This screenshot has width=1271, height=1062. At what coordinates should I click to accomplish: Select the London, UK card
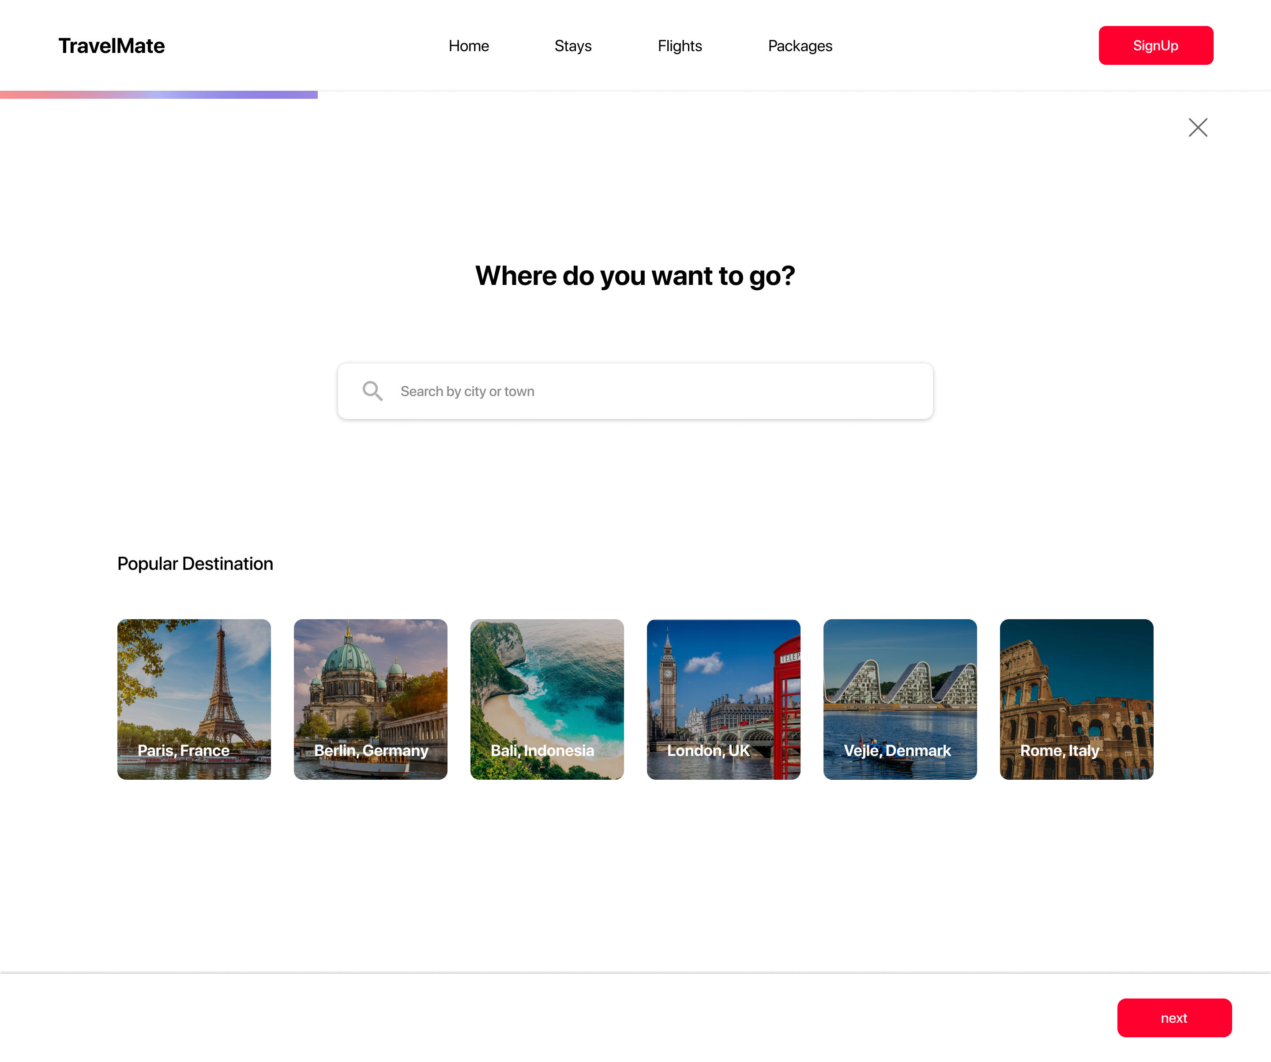pyautogui.click(x=723, y=699)
